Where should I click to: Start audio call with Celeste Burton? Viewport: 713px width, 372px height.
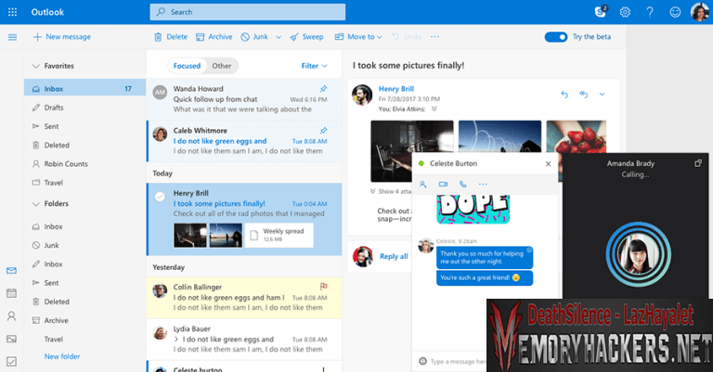tap(463, 184)
